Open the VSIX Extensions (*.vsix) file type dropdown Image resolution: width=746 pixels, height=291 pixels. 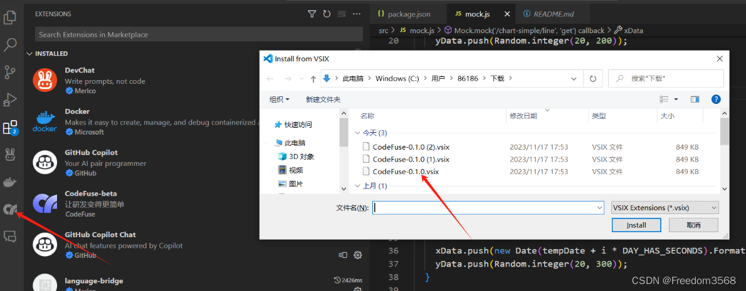665,208
